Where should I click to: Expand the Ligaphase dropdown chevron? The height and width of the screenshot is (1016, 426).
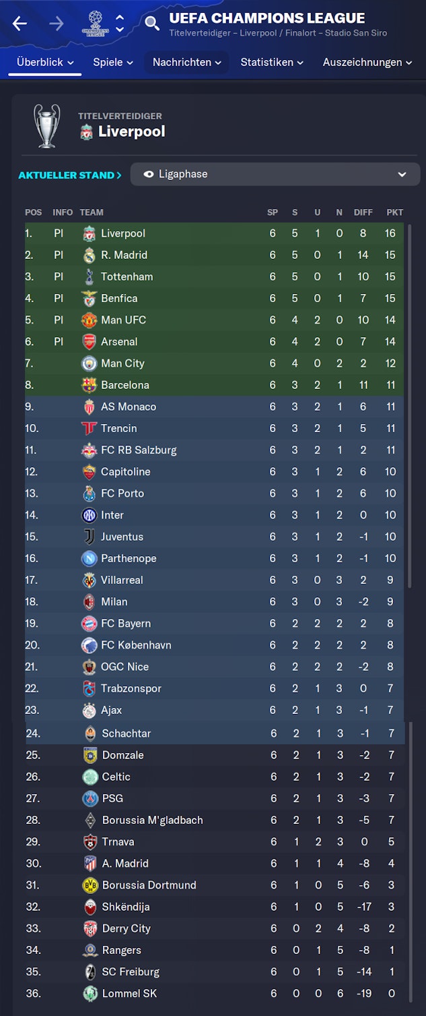402,174
